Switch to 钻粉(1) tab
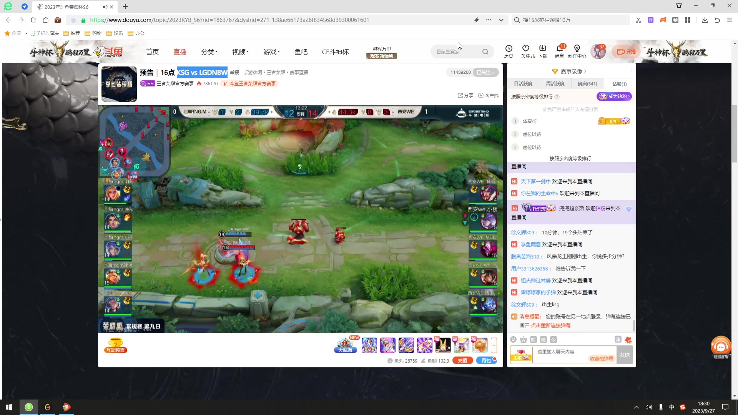The image size is (738, 415). [619, 84]
